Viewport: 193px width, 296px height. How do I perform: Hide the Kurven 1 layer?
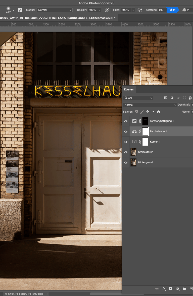126,142
